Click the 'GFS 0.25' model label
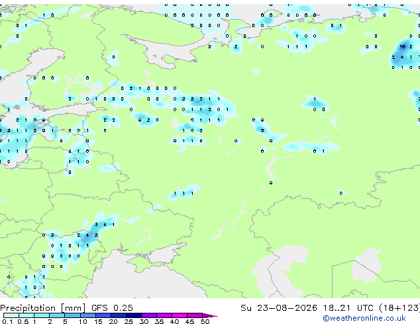The height and width of the screenshot is (324, 420). point(112,308)
